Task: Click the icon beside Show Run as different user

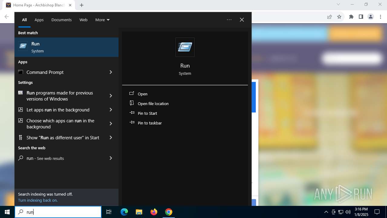Action: [21, 137]
